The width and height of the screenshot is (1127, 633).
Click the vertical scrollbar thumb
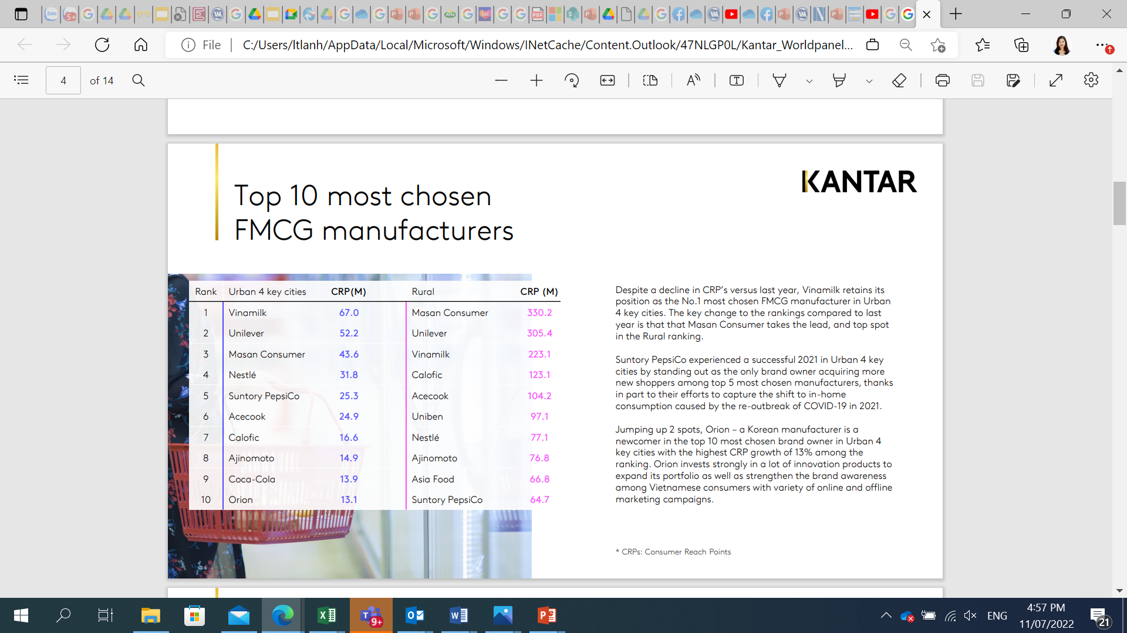pyautogui.click(x=1119, y=203)
